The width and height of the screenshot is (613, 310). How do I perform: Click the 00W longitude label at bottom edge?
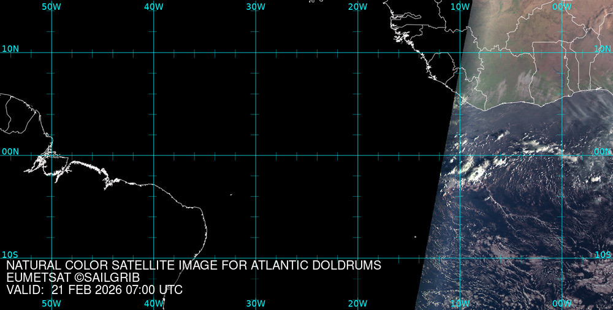[562, 303]
